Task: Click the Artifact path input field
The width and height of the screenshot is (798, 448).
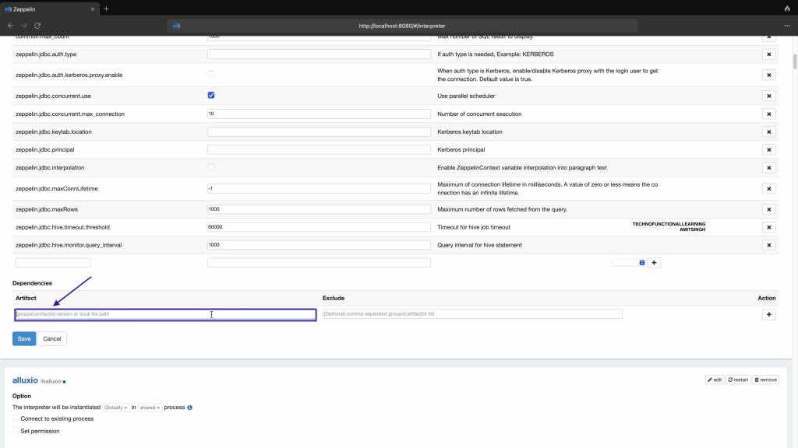Action: 165,314
